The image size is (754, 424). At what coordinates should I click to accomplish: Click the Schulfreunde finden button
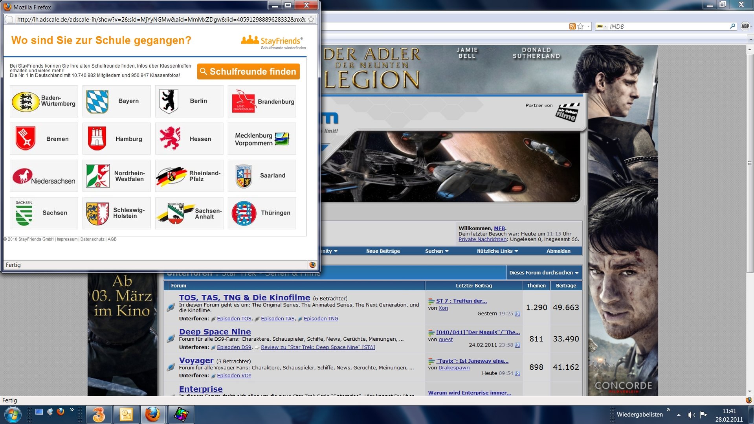248,72
